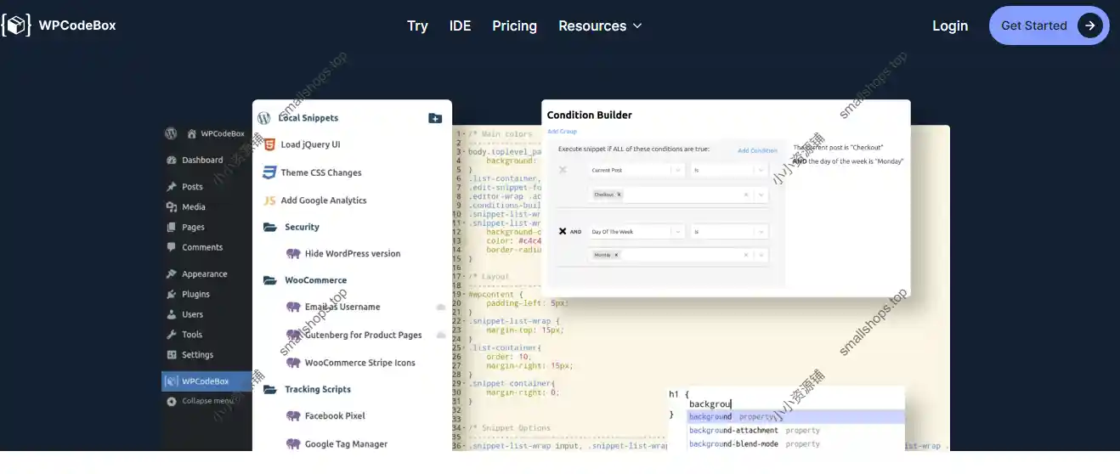The width and height of the screenshot is (1120, 474).
Task: Open the Gutenberg for Product Pages snippet
Action: coord(364,336)
